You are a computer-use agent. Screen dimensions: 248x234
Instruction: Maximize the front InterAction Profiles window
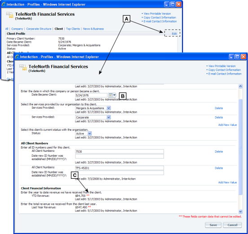pyautogui.click(x=237, y=57)
